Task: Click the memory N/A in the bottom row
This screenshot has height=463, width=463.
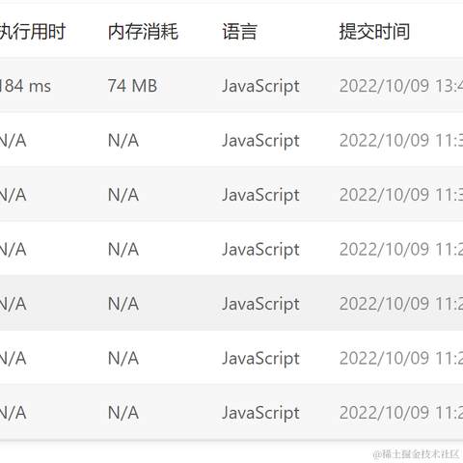Action: click(123, 413)
